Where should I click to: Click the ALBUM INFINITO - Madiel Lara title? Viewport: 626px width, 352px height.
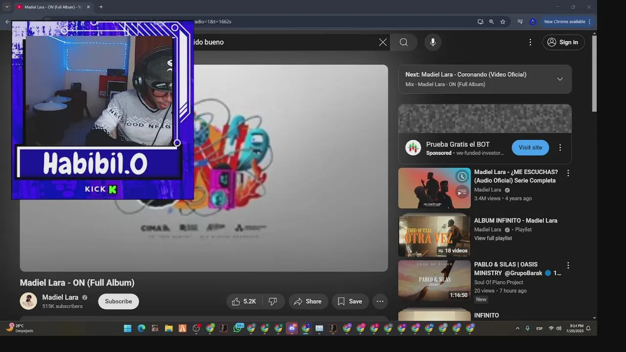click(515, 220)
